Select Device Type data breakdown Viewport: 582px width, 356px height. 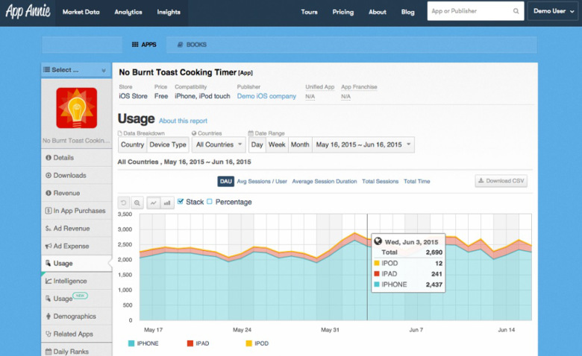tap(168, 144)
